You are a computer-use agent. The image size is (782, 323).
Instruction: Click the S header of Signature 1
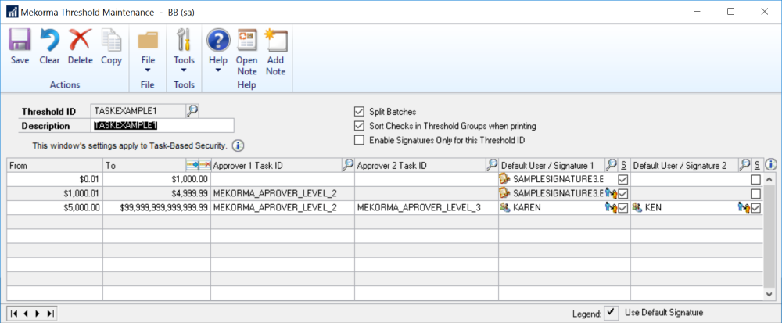pos(623,165)
